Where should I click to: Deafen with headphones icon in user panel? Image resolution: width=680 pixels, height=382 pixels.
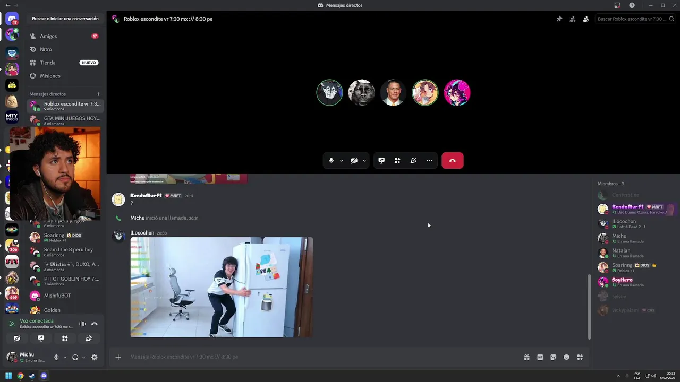tap(75, 357)
